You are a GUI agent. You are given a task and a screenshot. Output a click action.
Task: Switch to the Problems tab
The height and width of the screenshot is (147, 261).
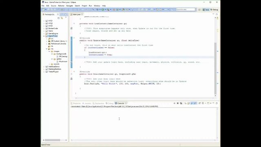(75, 103)
